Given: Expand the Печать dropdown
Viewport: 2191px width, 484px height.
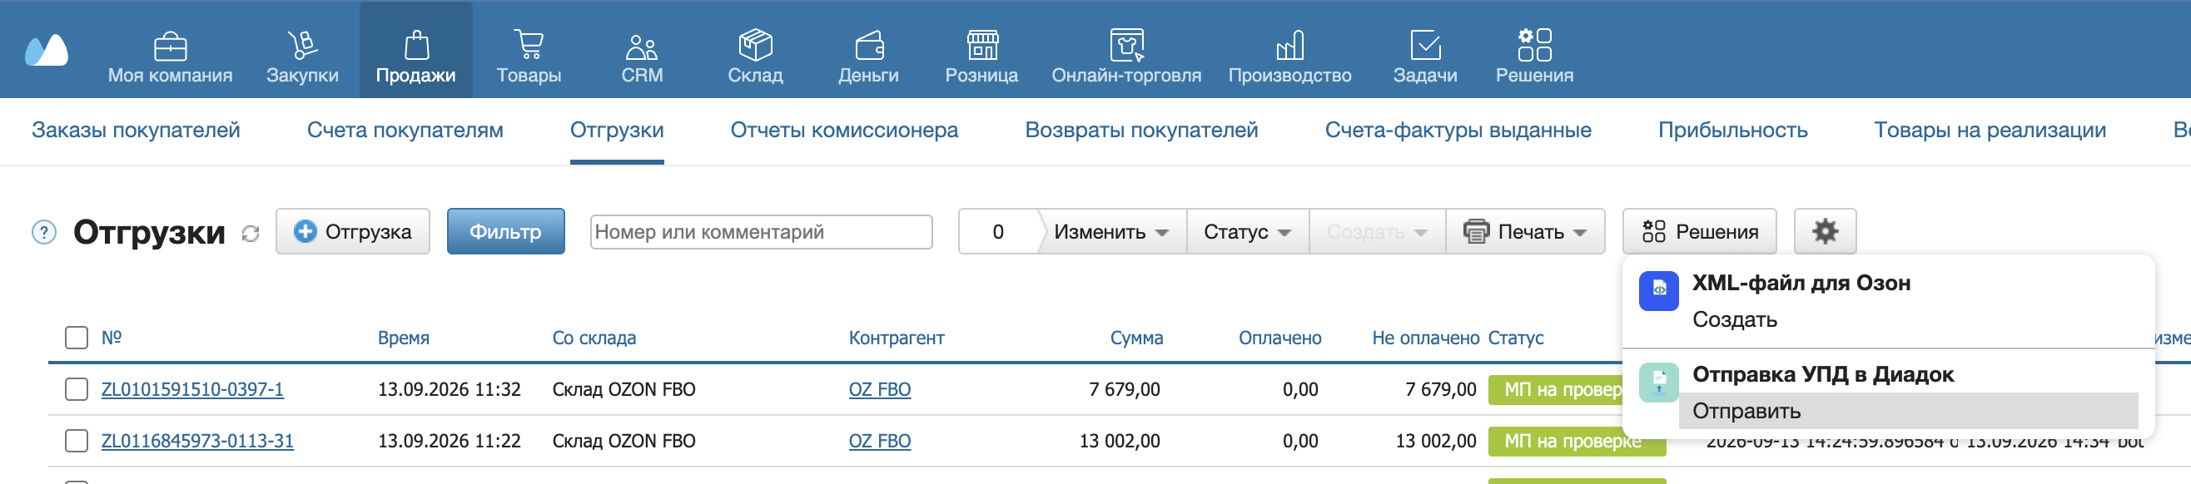Looking at the screenshot, I should 1525,231.
